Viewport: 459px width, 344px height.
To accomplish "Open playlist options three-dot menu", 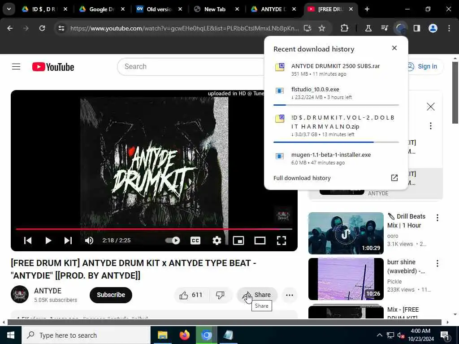I will (x=430, y=126).
